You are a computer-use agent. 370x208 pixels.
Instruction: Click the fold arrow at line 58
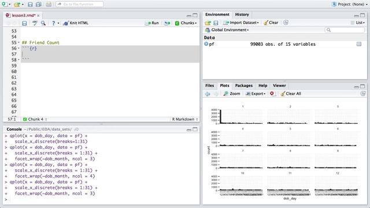18,60
